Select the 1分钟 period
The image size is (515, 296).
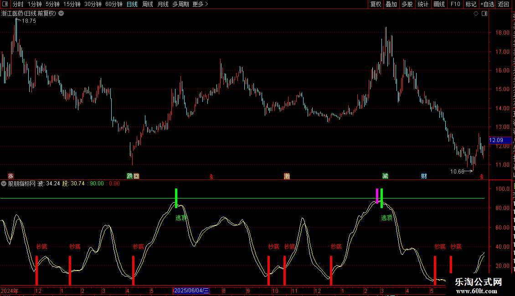(35, 4)
